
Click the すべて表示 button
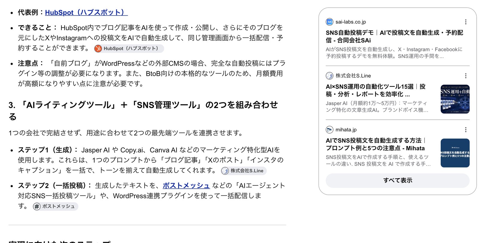(x=398, y=180)
